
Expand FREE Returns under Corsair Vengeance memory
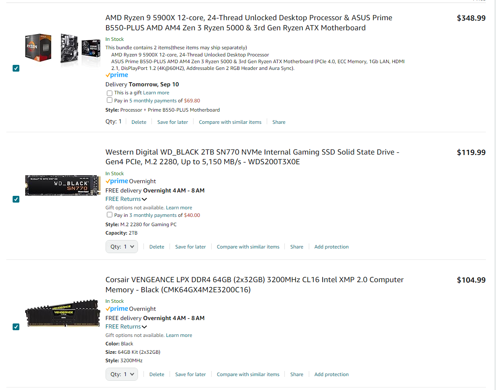[126, 327]
